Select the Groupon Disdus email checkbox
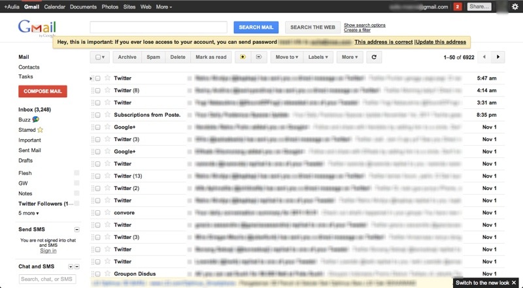The height and width of the screenshot is (288, 523). tap(97, 274)
